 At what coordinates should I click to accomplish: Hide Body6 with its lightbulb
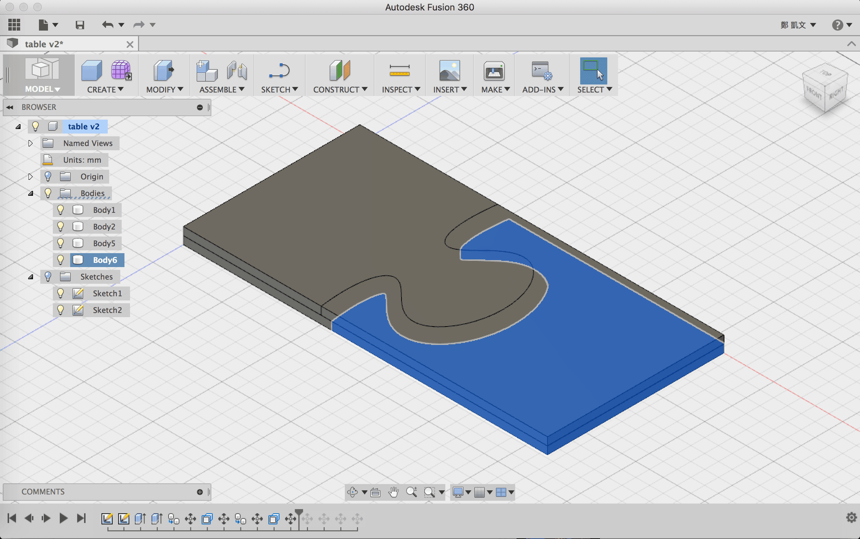point(60,260)
